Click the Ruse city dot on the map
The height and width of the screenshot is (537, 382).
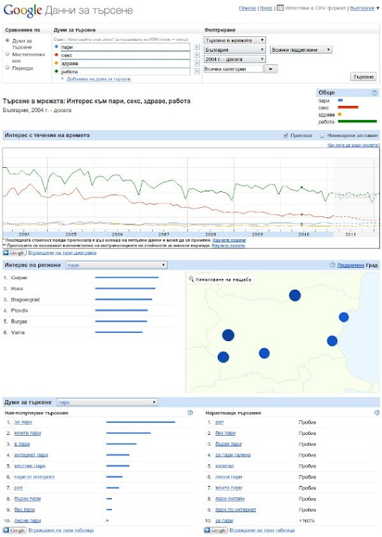click(295, 295)
